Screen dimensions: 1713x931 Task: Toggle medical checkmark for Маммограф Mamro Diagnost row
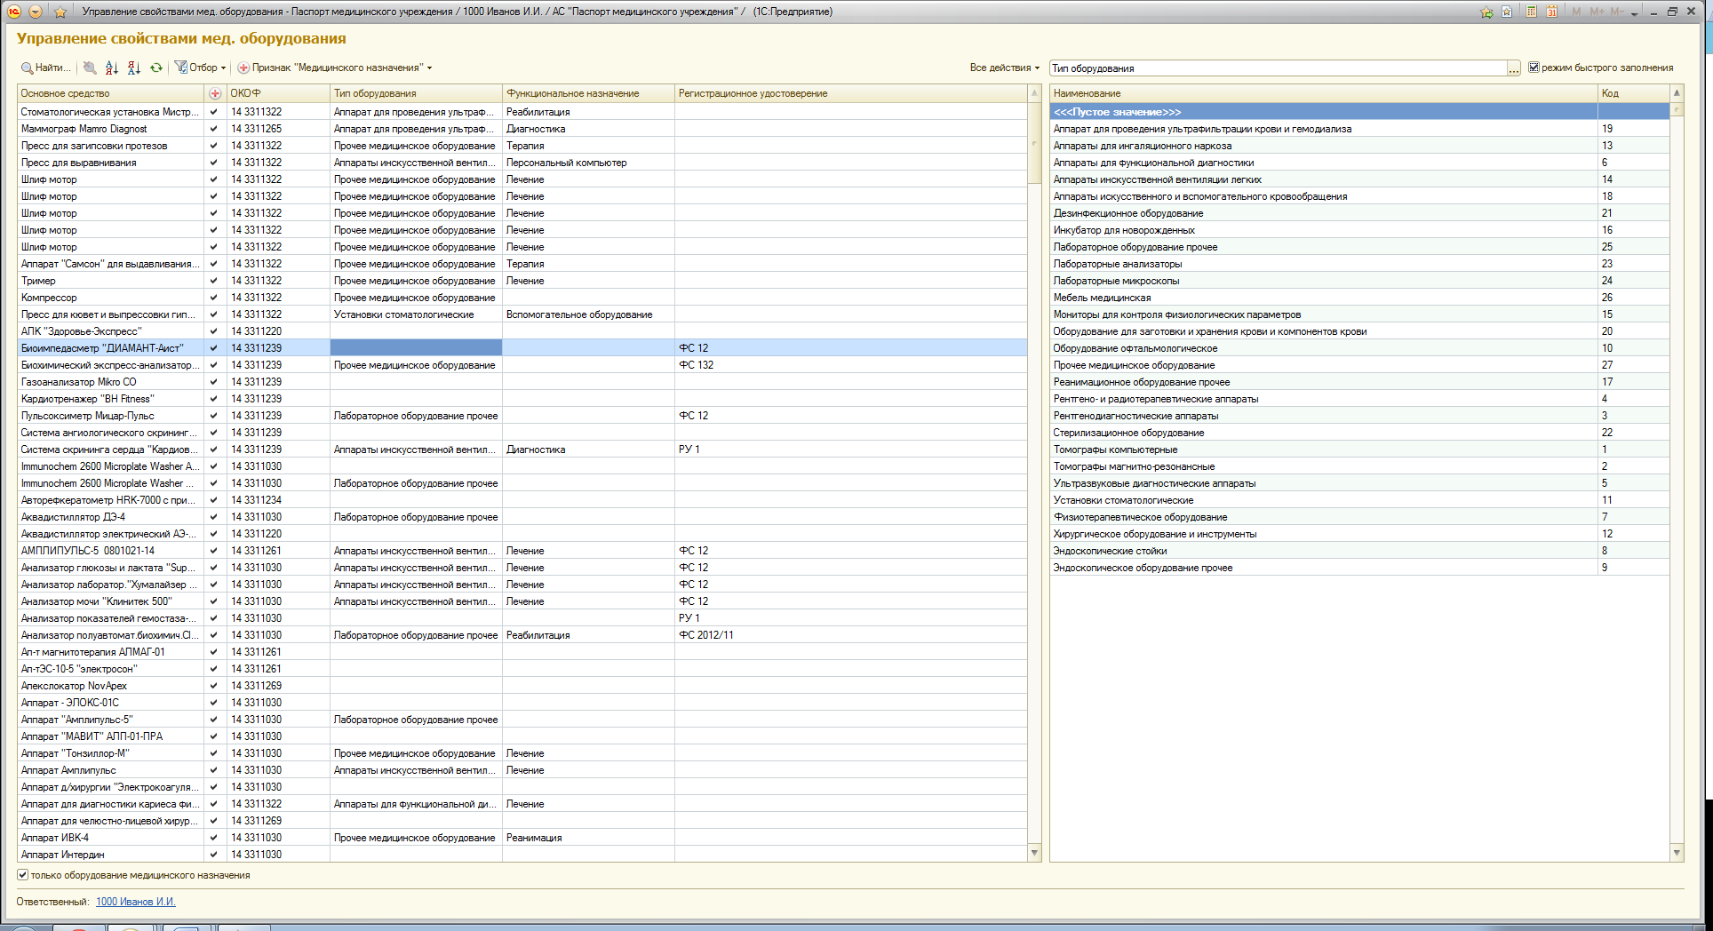click(213, 129)
